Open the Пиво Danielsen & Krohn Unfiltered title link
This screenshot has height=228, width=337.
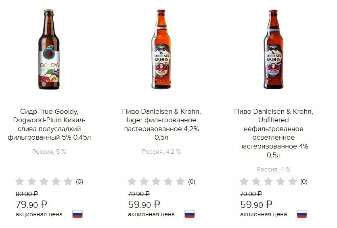coord(274,133)
